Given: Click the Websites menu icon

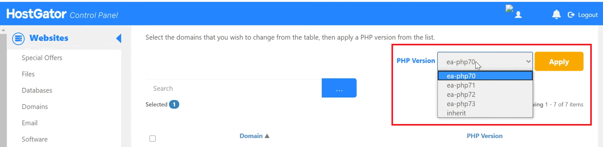Looking at the screenshot, I should click(x=18, y=38).
